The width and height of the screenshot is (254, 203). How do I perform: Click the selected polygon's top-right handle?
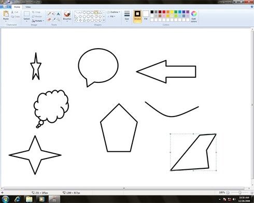[216, 134]
